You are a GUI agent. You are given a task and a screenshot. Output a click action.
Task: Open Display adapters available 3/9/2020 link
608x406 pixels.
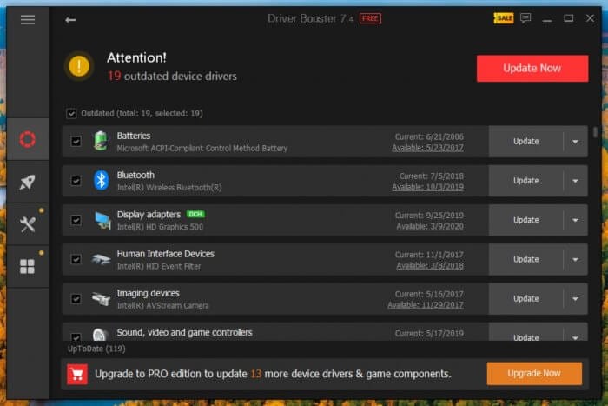[x=430, y=226]
